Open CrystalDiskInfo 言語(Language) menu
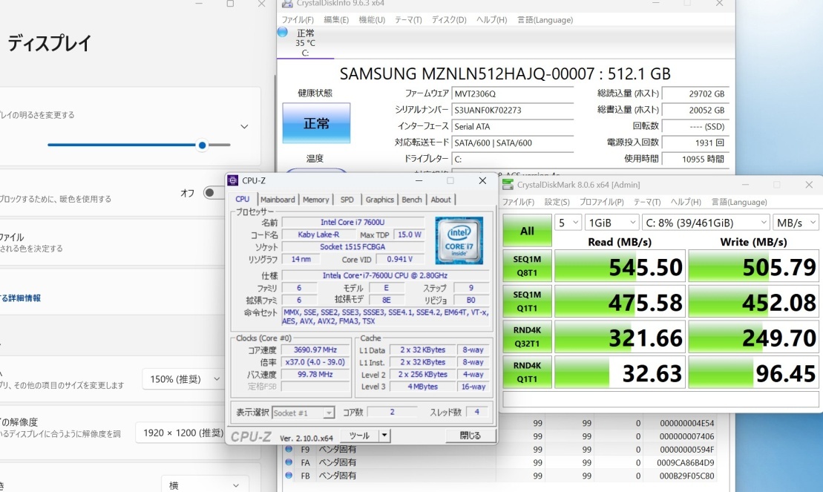This screenshot has height=492, width=823. coord(545,20)
